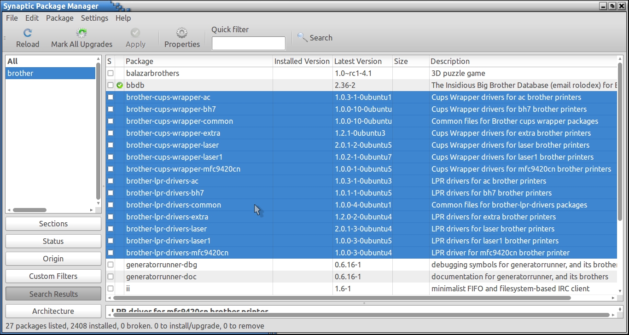Click the green status icon beside bbdb
Viewport: 629px width, 335px height.
(120, 85)
